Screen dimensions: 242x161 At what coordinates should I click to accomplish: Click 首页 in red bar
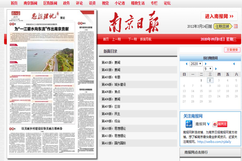(x=106, y=39)
